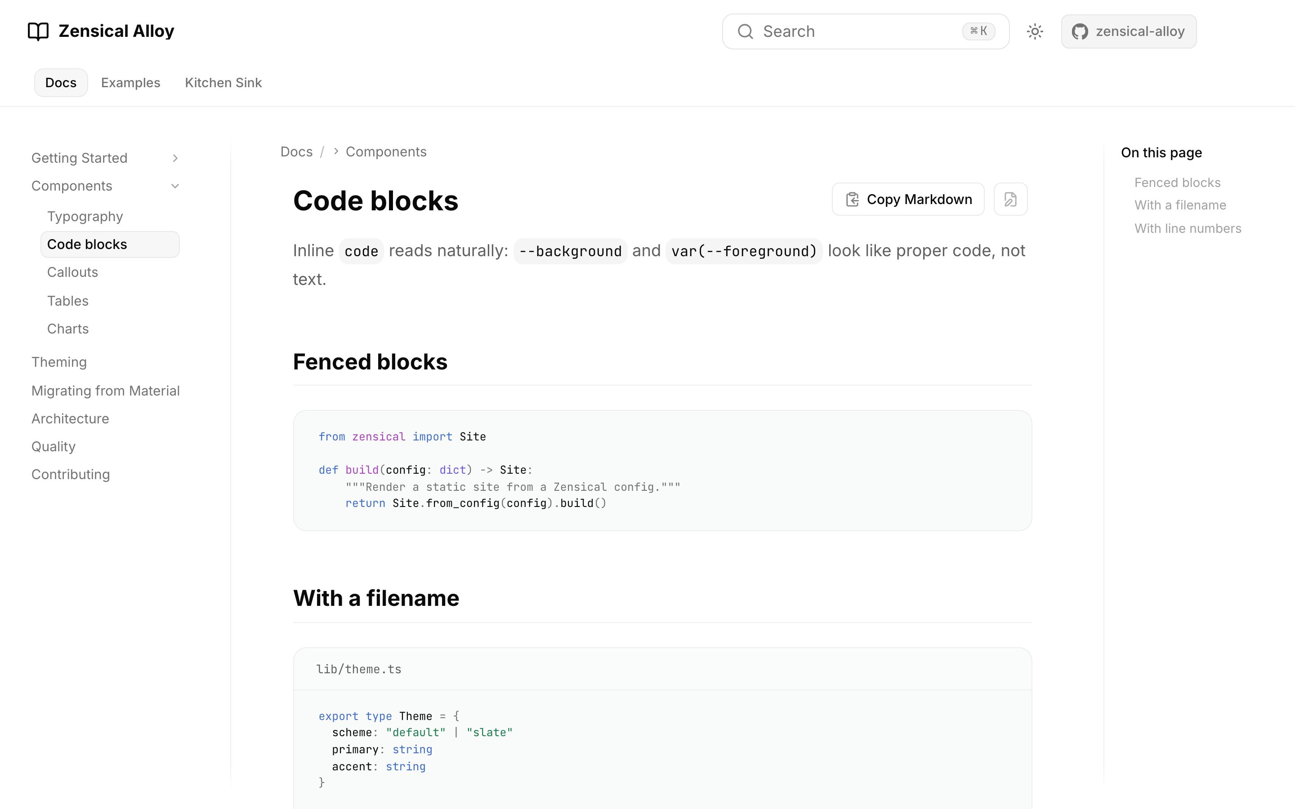Click the Components breadcrumb link

tap(386, 151)
